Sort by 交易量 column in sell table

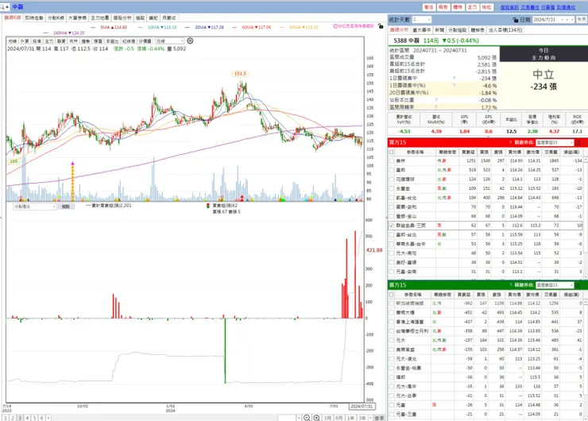(x=551, y=295)
